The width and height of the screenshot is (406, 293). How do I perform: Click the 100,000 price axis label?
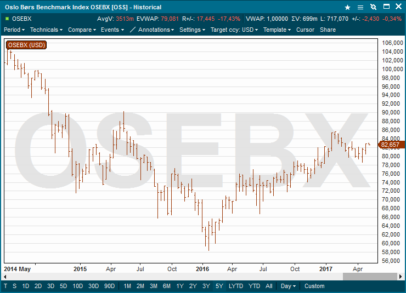pos(392,69)
